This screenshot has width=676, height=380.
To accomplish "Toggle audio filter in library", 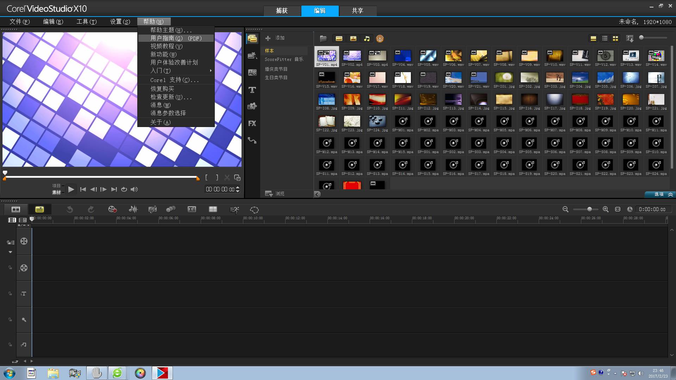I will click(x=367, y=38).
